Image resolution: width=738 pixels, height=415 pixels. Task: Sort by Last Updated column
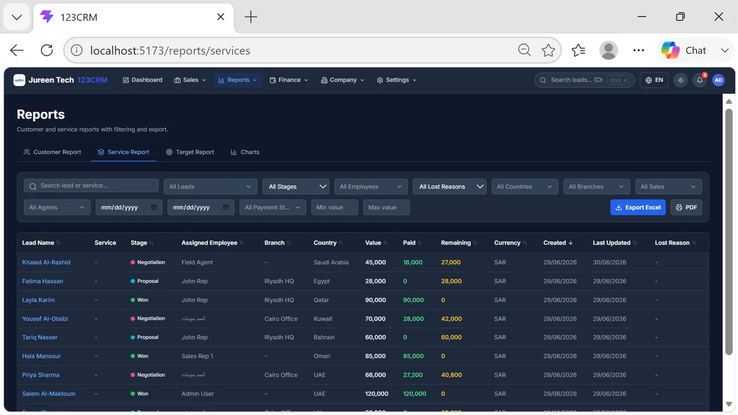[615, 243]
